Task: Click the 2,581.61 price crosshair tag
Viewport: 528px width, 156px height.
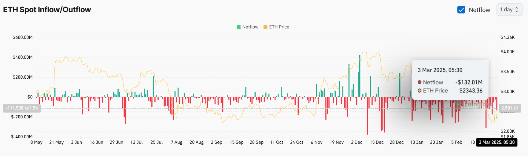Action: coord(510,108)
